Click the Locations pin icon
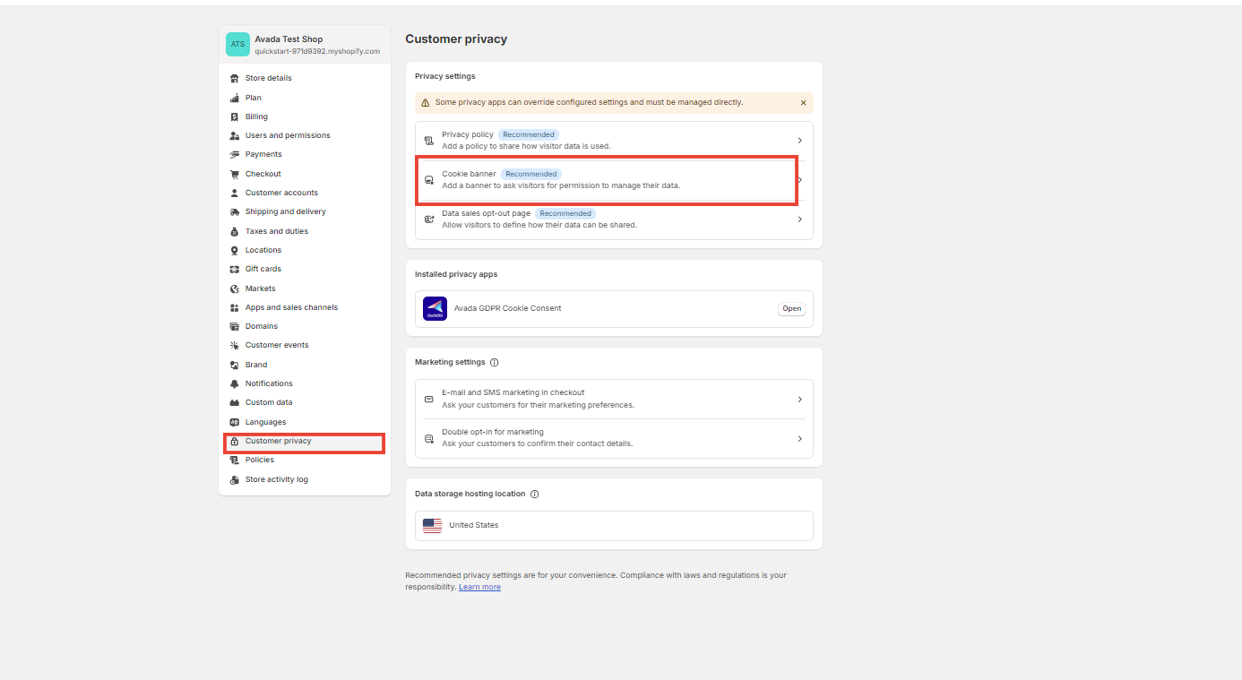The image size is (1242, 680). [235, 250]
